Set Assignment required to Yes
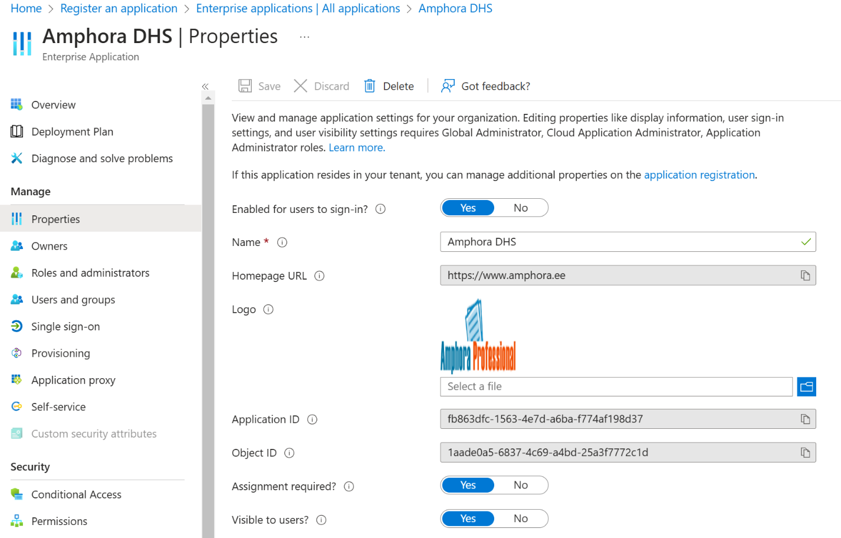The width and height of the screenshot is (841, 538). (468, 485)
